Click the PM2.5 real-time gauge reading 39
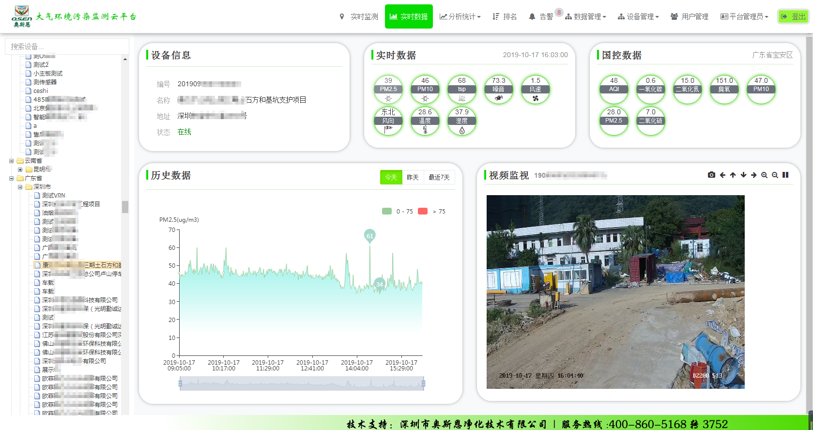Image resolution: width=813 pixels, height=430 pixels. (x=388, y=89)
